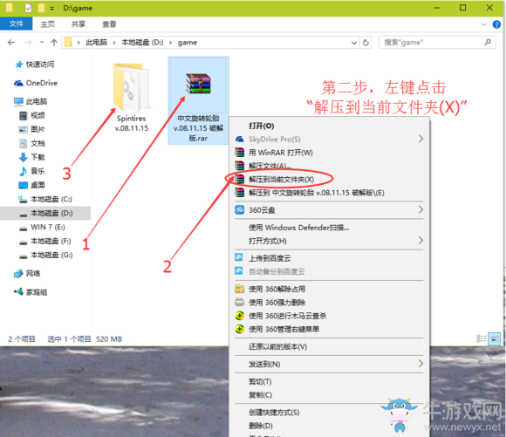The width and height of the screenshot is (506, 437).
Task: Click the back navigation arrow
Action: click(11, 42)
